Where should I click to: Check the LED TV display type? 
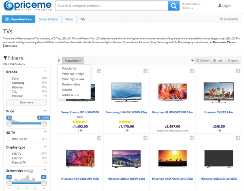coord(9,154)
